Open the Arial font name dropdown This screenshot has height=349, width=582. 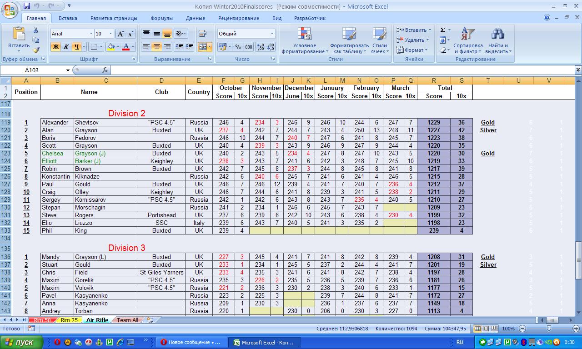click(x=90, y=34)
